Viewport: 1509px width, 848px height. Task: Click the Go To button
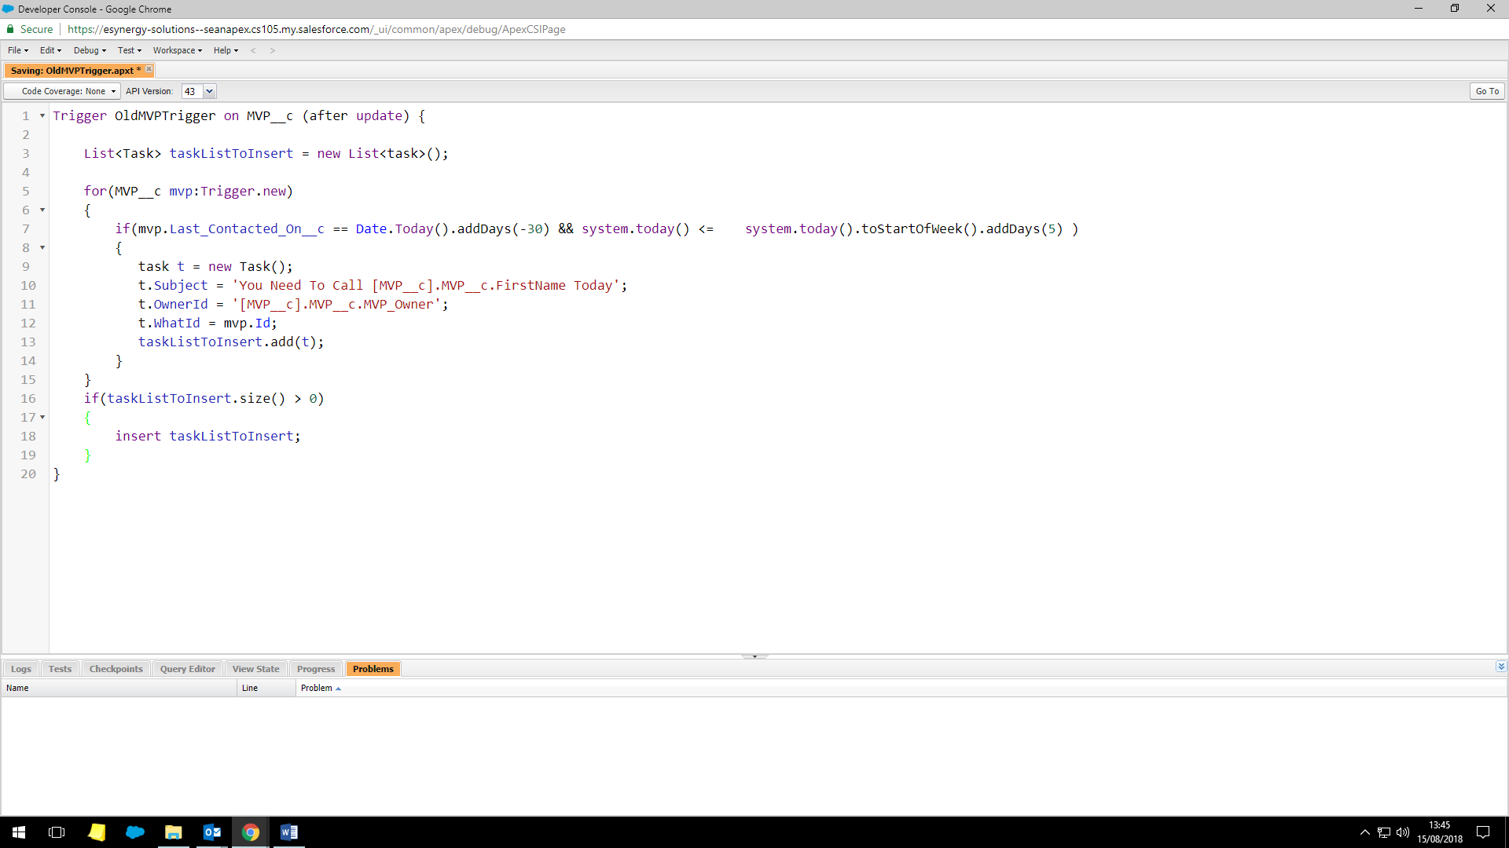click(1486, 91)
